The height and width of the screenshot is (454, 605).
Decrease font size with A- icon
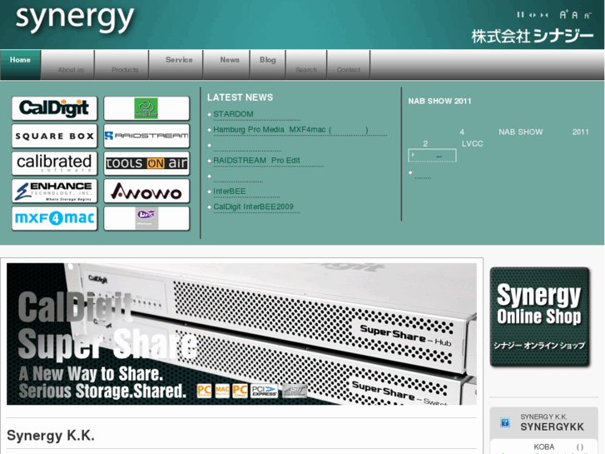[588, 16]
